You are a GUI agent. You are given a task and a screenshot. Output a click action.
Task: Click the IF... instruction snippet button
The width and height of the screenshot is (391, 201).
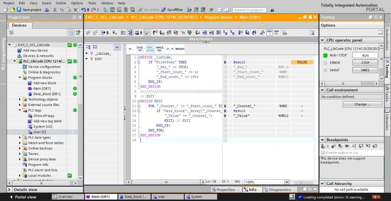tap(131, 49)
